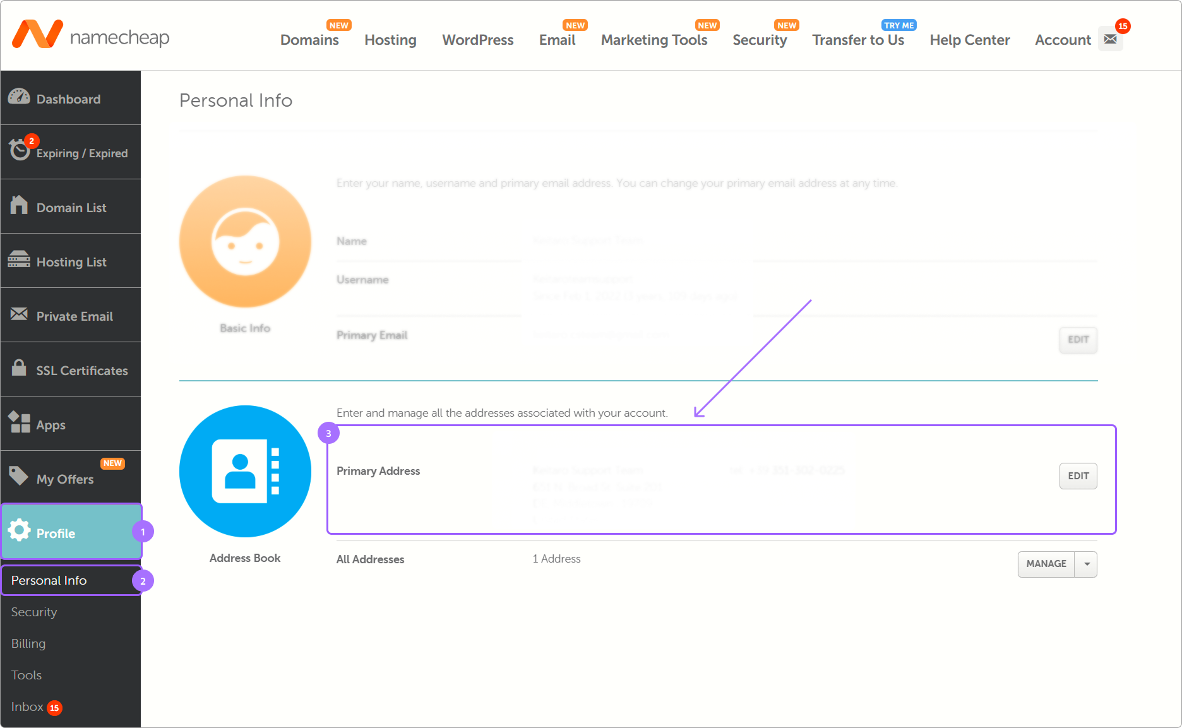Click the Private Email envelope icon
The width and height of the screenshot is (1182, 728).
point(19,314)
